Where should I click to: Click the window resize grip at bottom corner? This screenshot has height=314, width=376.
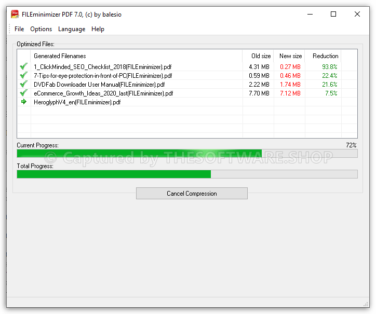(366, 304)
